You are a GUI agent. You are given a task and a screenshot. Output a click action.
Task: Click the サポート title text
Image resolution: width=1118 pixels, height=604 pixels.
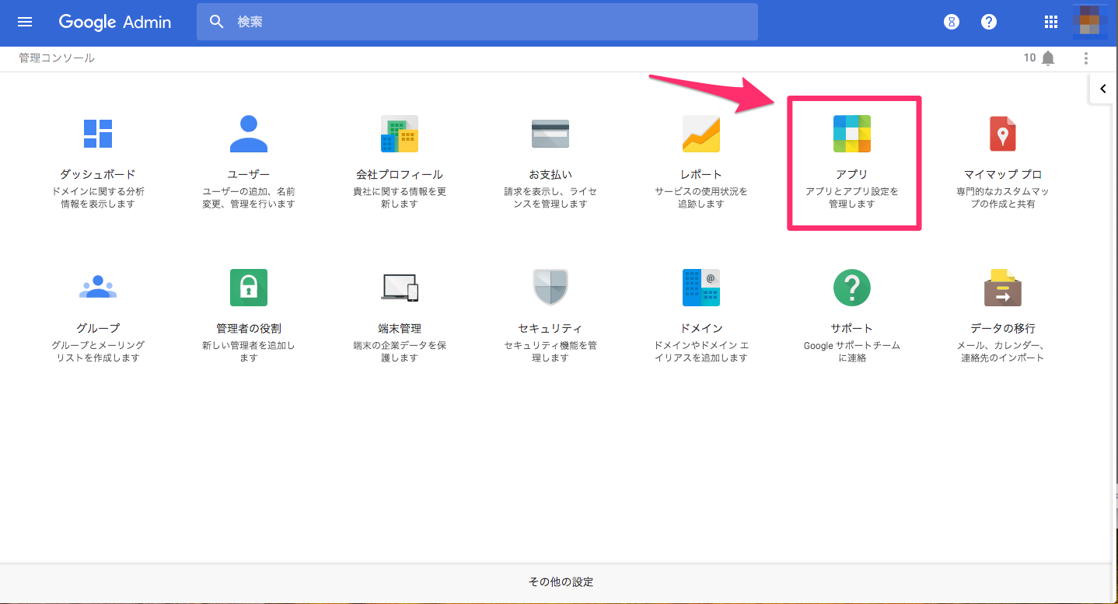(852, 329)
